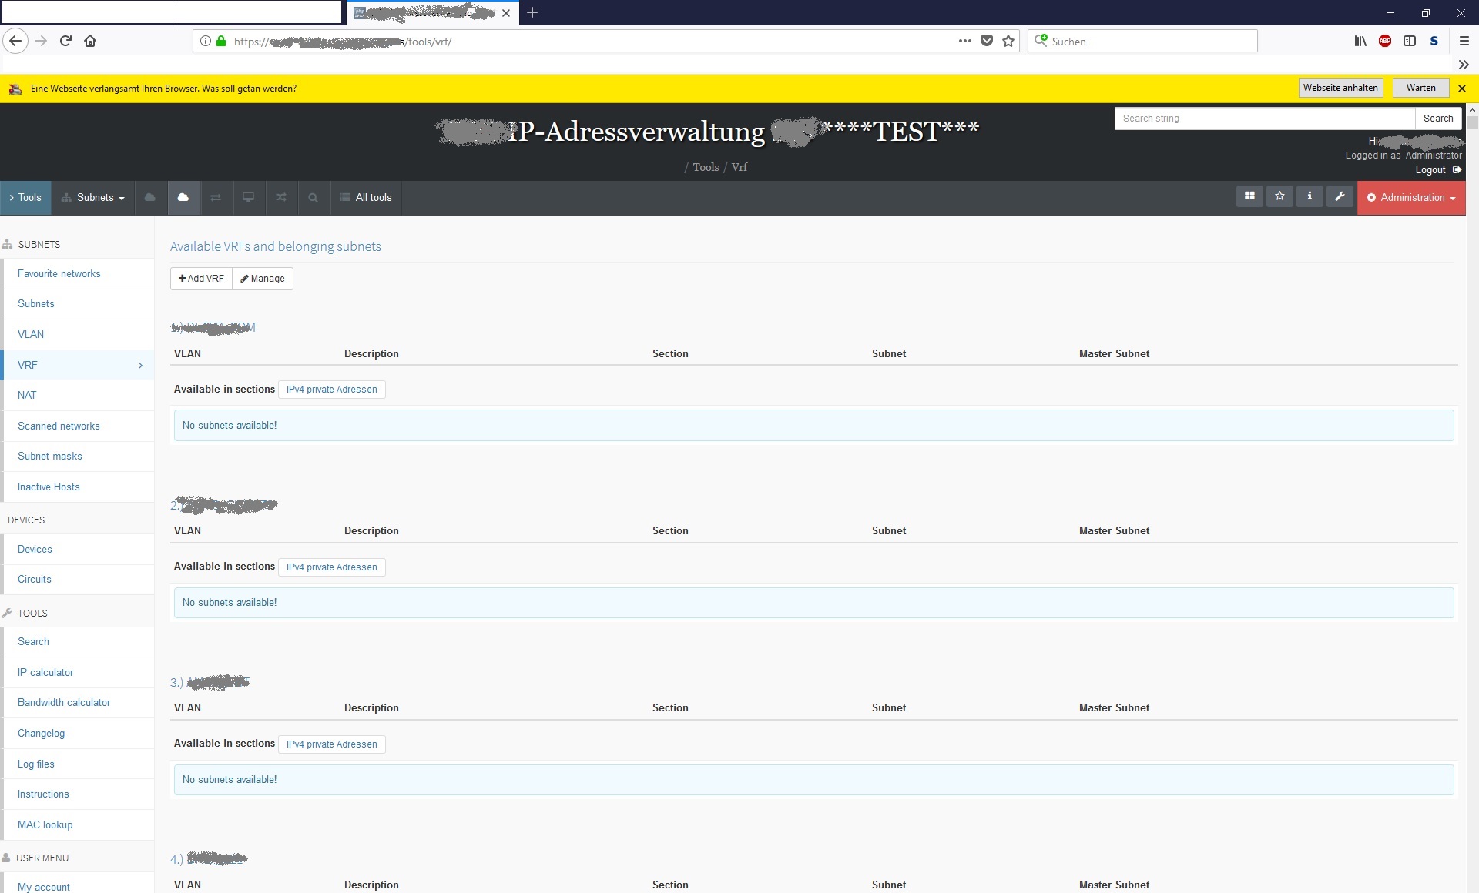Open the Administration dropdown
This screenshot has height=893, width=1479.
[x=1410, y=197]
